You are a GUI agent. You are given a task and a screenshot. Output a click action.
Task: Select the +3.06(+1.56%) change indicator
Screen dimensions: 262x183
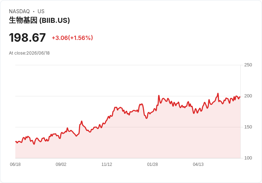(72, 38)
